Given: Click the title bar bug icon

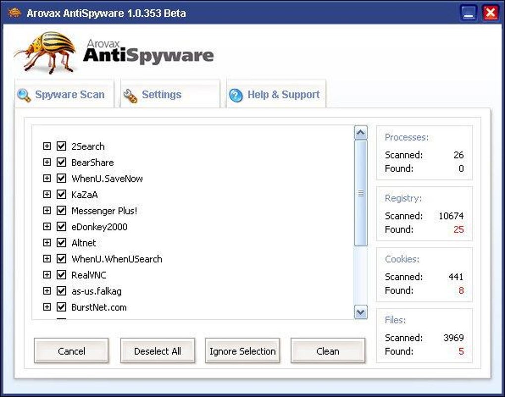Looking at the screenshot, I should tap(14, 13).
